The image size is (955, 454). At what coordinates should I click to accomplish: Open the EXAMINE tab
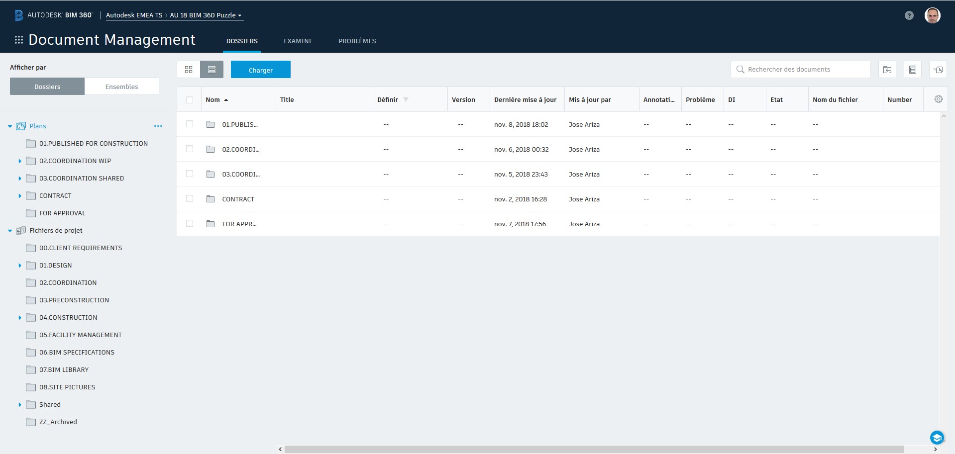(298, 41)
